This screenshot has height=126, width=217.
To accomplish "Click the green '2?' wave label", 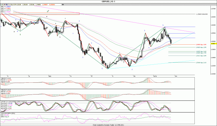I will click(x=48, y=11).
